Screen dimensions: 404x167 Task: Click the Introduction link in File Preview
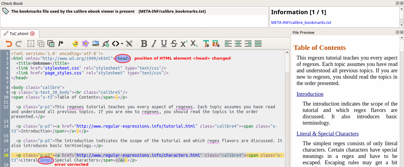(x=310, y=94)
